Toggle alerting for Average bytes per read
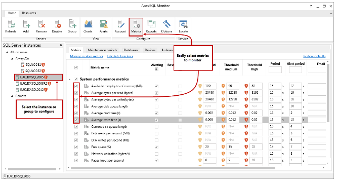Viewport: 337px width, 183px height. 156,93
